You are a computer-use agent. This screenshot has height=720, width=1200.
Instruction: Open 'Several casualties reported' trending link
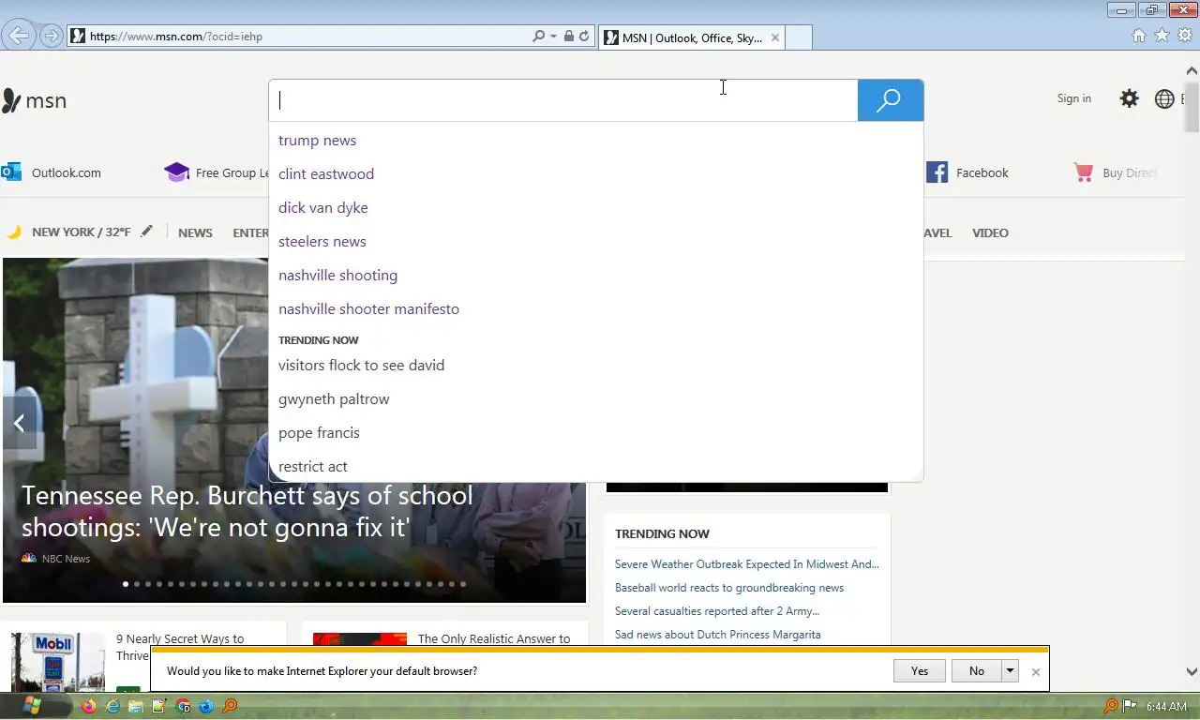[x=717, y=611]
